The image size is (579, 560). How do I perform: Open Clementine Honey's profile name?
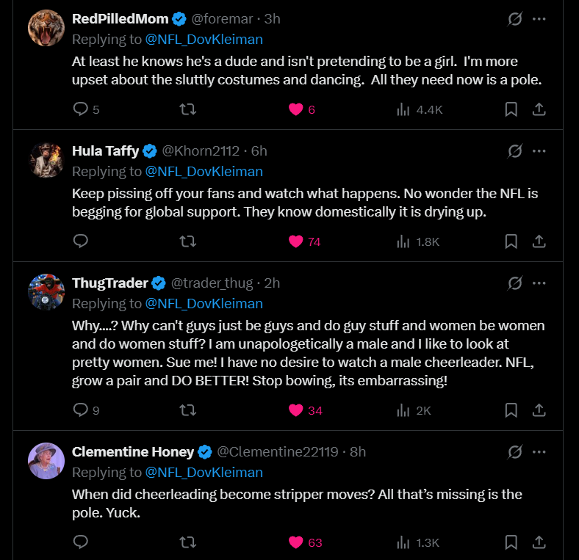(132, 451)
